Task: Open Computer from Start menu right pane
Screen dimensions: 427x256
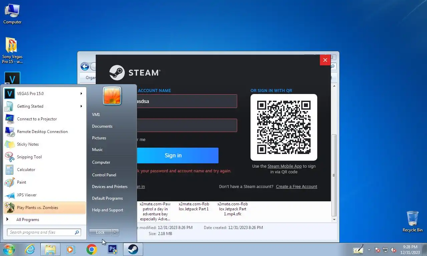Action: pyautogui.click(x=101, y=162)
